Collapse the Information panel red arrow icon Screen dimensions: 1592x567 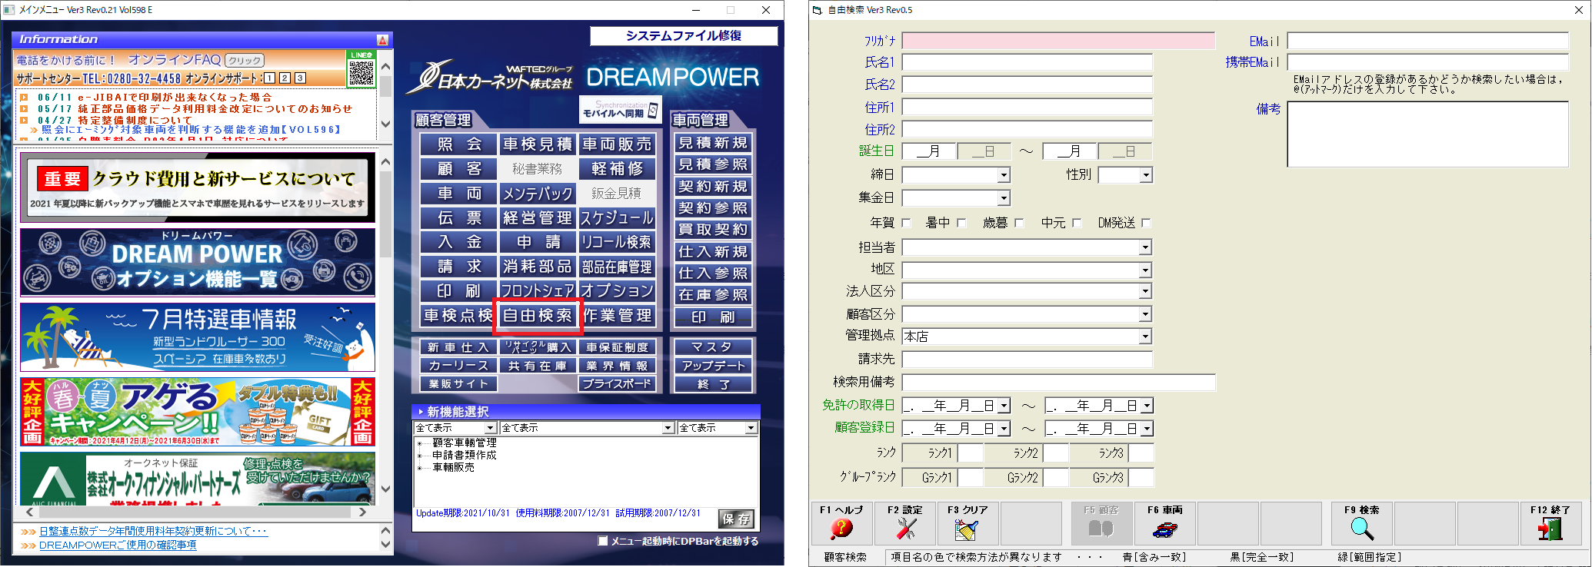point(382,39)
